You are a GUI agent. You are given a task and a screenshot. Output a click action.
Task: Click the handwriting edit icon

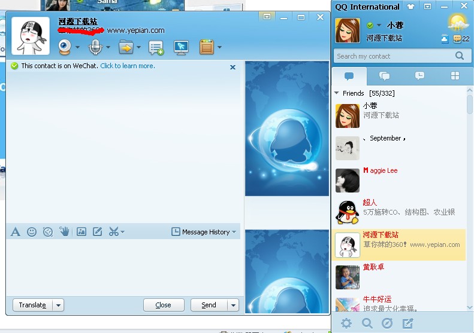click(97, 231)
